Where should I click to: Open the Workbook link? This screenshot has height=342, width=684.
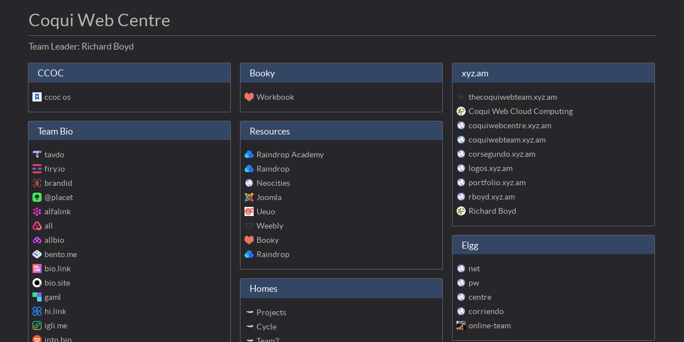275,97
